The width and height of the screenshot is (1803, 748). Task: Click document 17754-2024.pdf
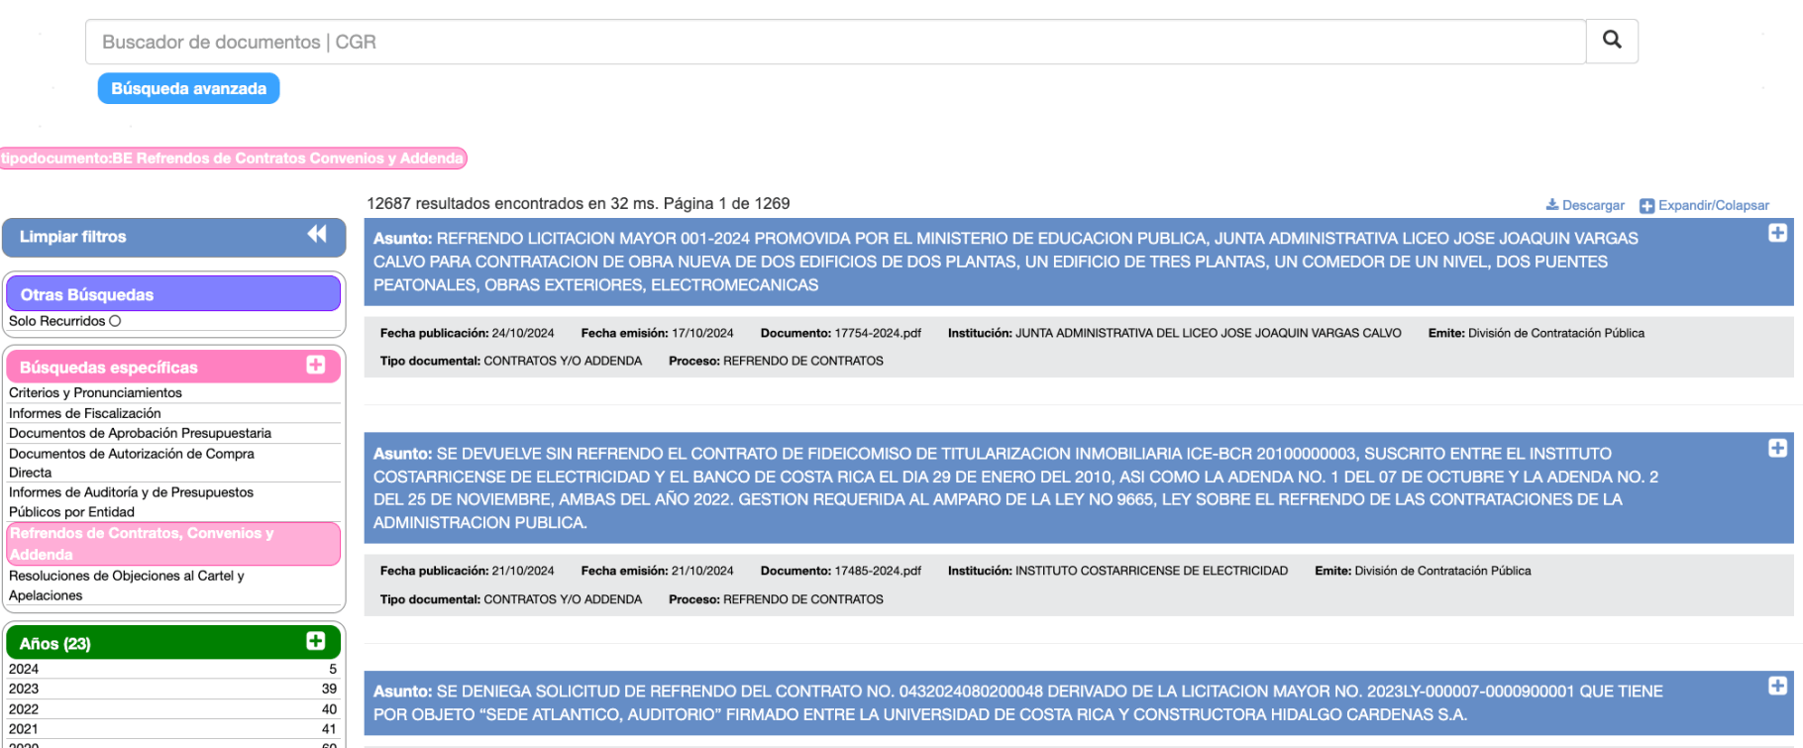878,333
